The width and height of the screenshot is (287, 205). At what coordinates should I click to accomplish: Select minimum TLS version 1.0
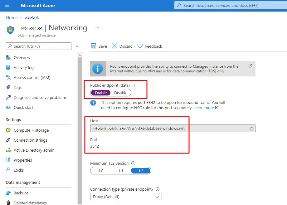101,171
